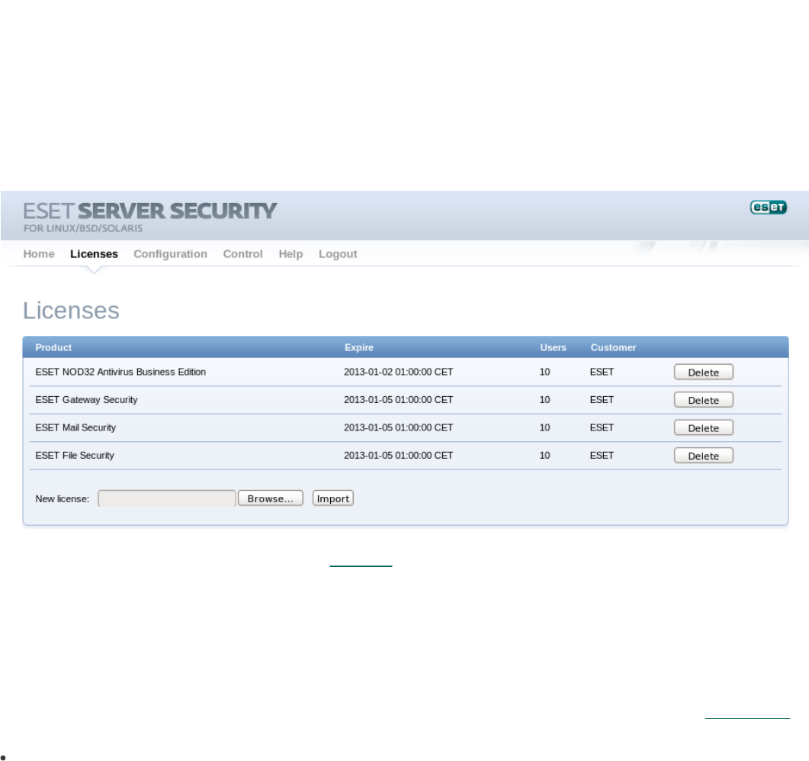Select 'ESET File Security' product text
Screen dimensions: 809x761
(x=74, y=456)
